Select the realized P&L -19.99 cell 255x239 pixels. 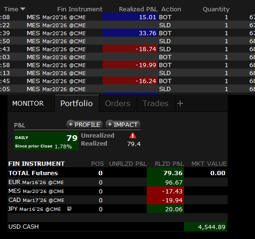click(x=130, y=65)
